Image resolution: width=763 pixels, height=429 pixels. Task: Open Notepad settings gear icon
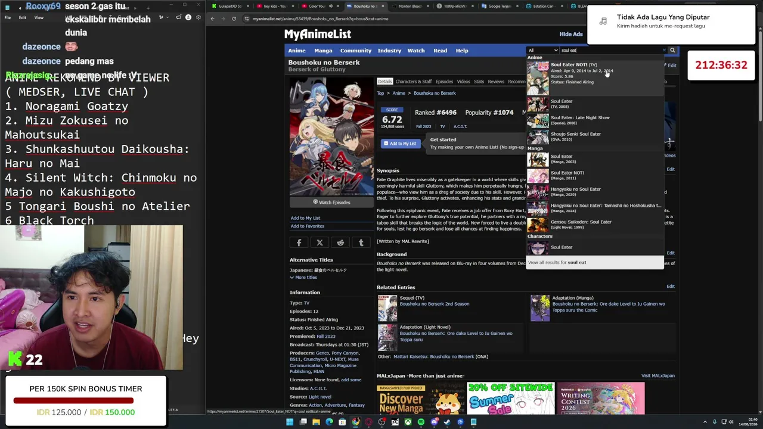click(x=198, y=17)
